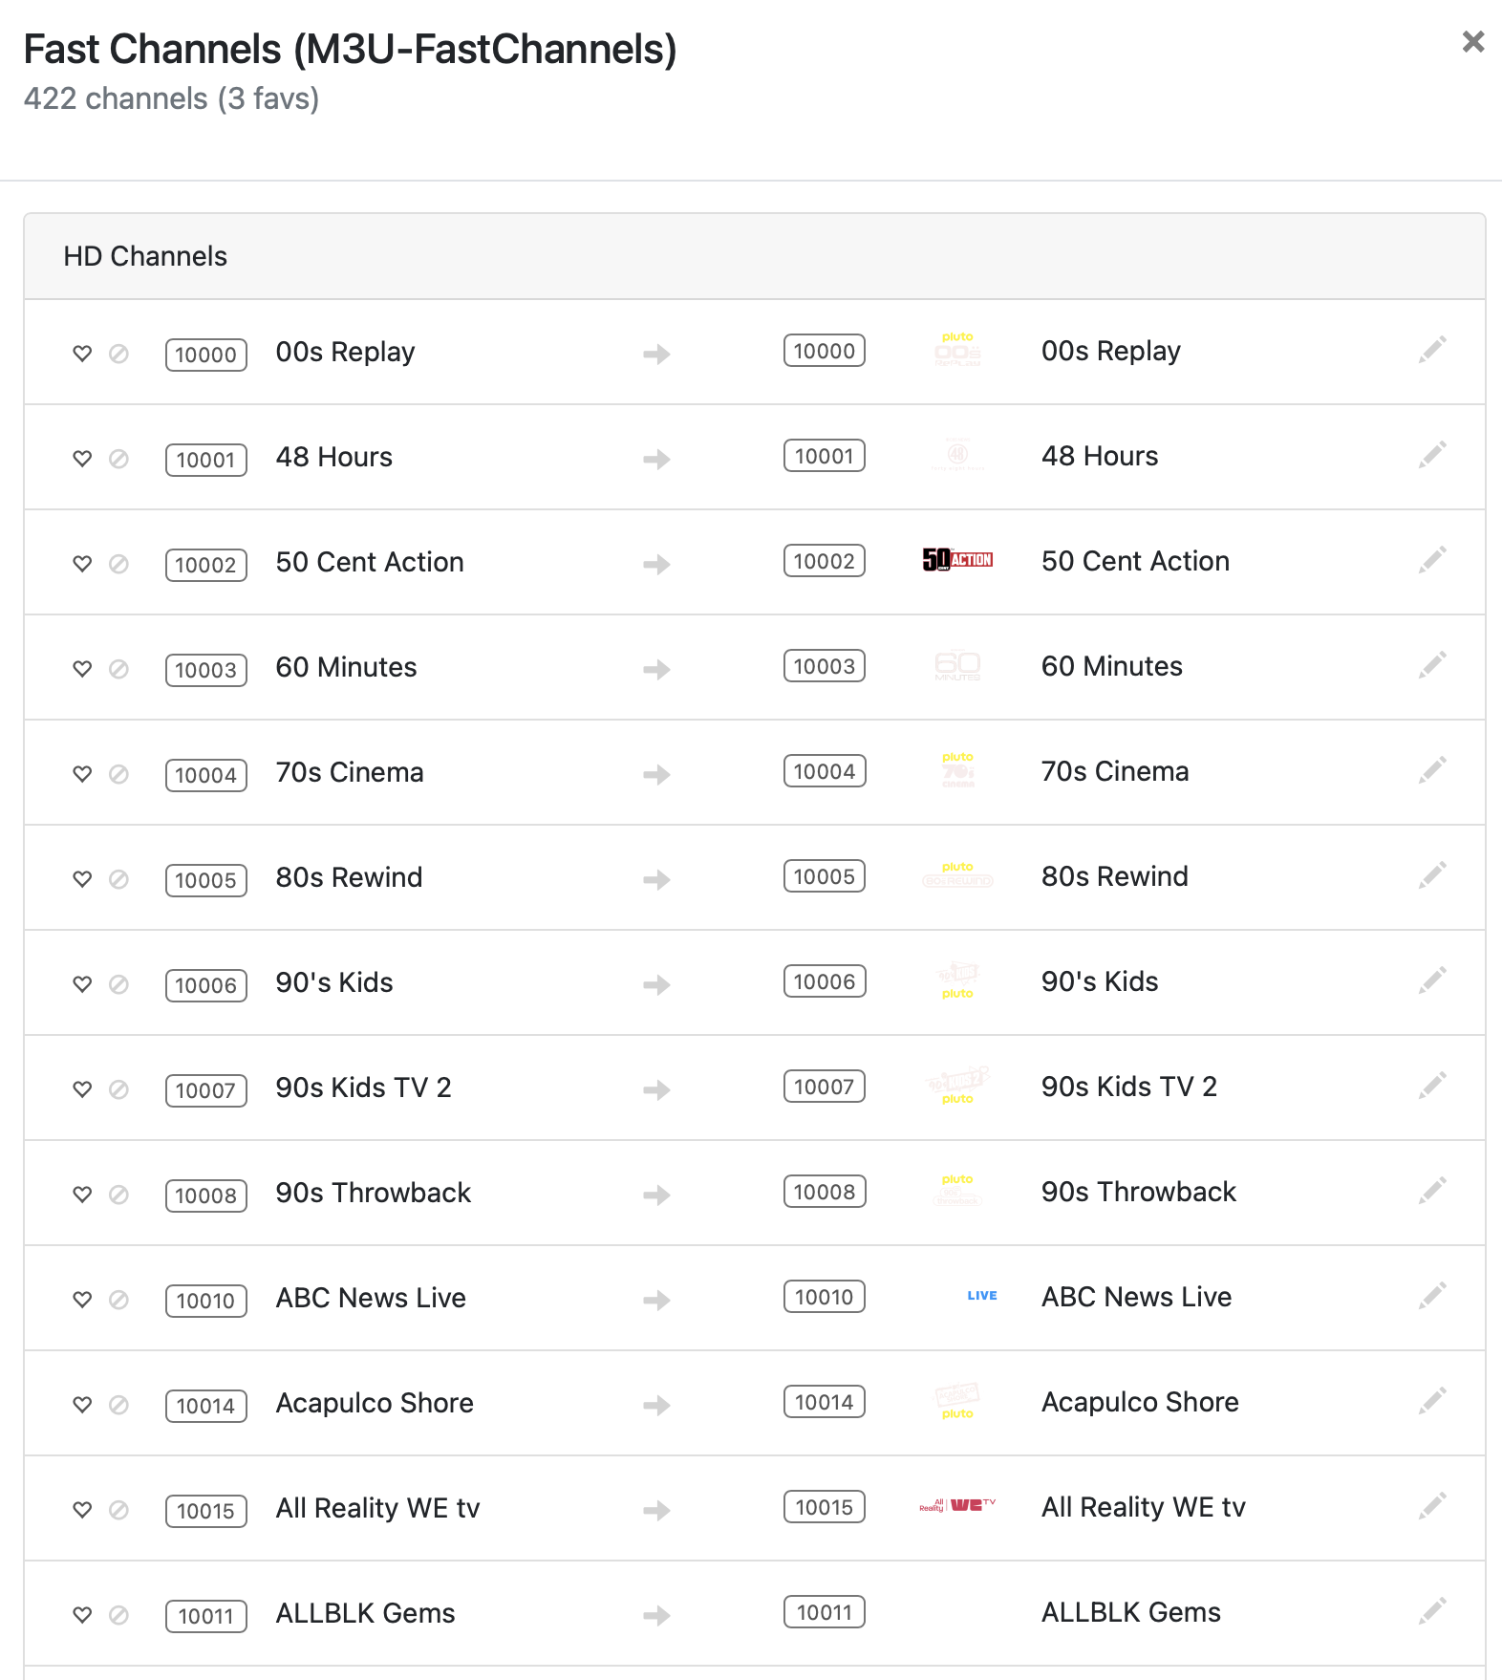Click the pencil icon for 50 Cent Action
Image resolution: width=1502 pixels, height=1680 pixels.
pyautogui.click(x=1431, y=561)
